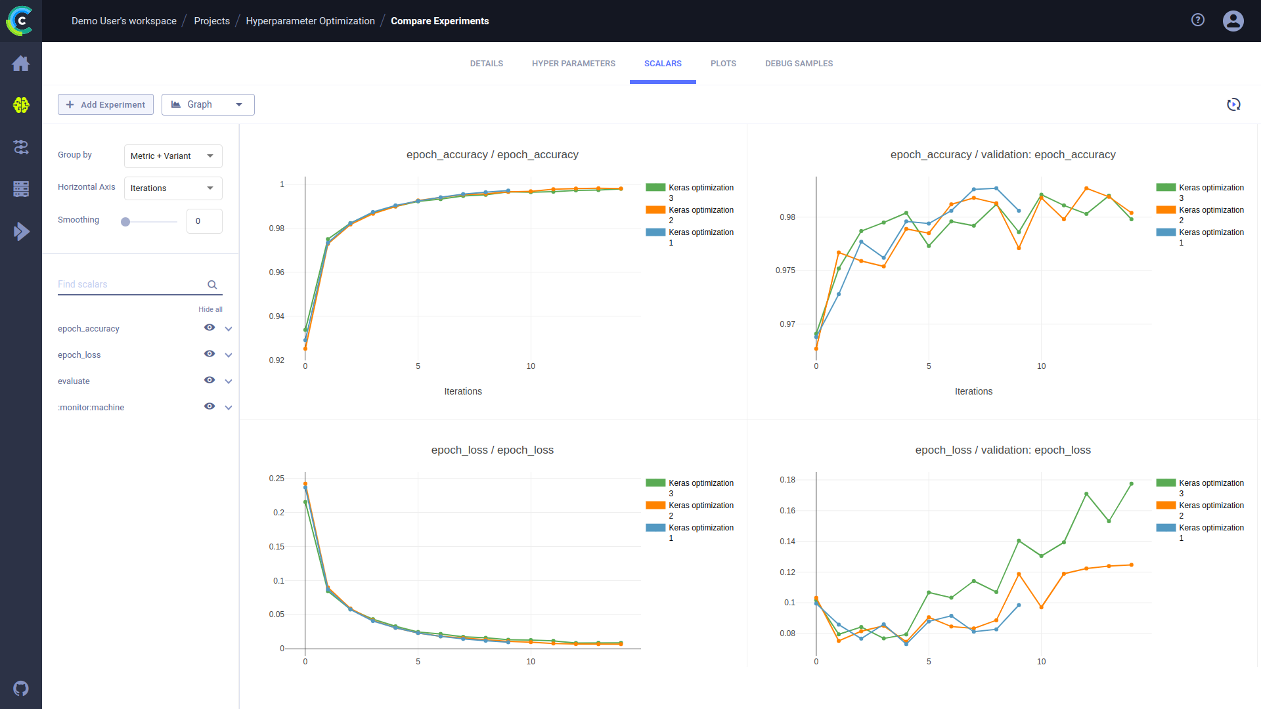
Task: Switch to the DEBUG SAMPLES tab
Action: pos(799,64)
